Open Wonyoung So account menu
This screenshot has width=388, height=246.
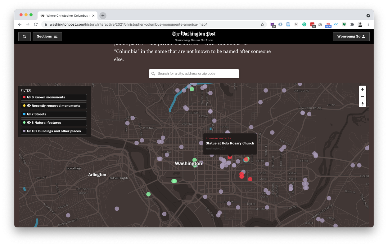[351, 37]
